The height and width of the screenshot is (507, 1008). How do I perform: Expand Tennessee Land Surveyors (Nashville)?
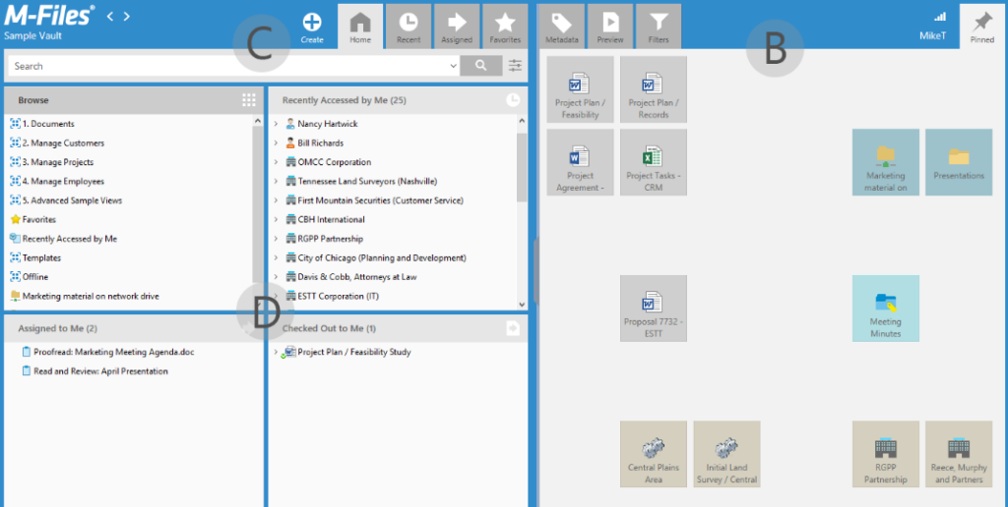pyautogui.click(x=276, y=182)
